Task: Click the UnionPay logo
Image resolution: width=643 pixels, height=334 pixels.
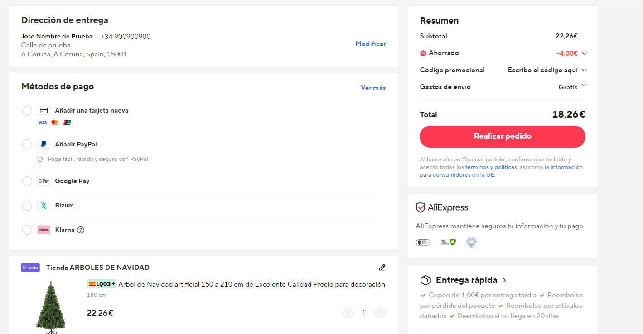Action: [x=67, y=122]
